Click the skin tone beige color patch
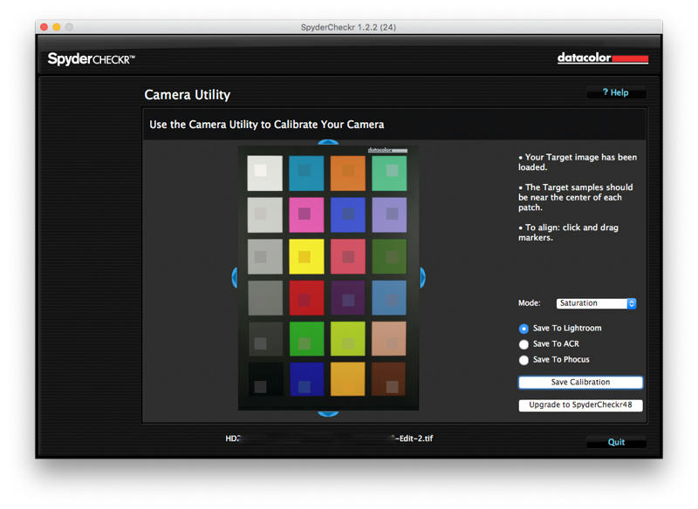698x509 pixels. pos(389,339)
